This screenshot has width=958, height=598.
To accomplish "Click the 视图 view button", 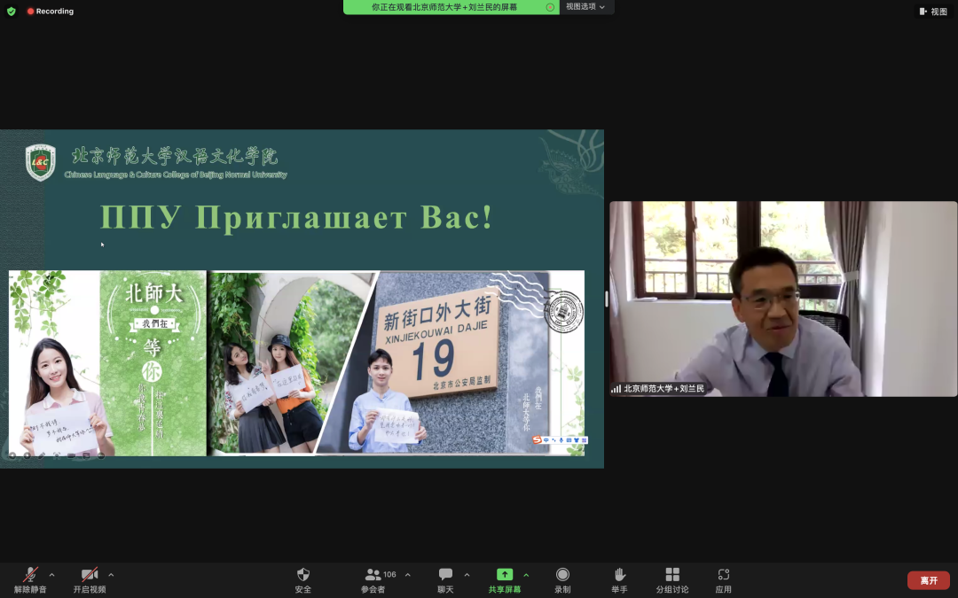I will coord(933,11).
